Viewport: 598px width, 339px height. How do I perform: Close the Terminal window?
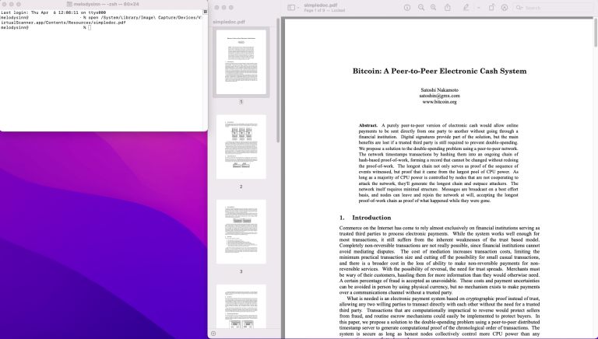click(x=4, y=4)
